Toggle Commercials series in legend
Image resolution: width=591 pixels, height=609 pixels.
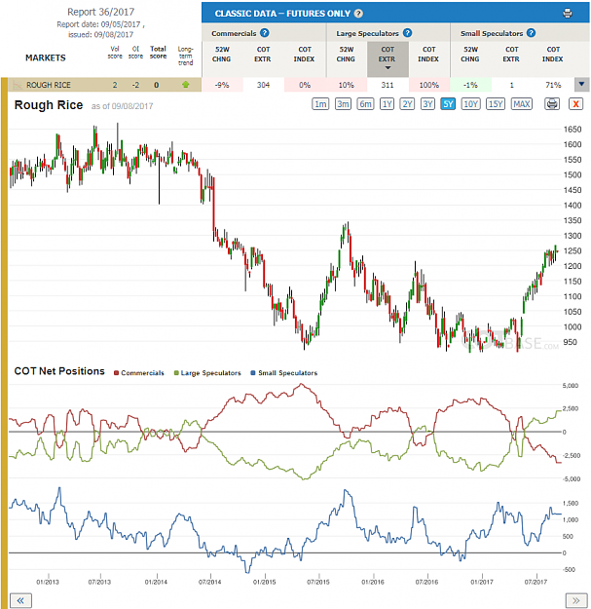pos(139,373)
